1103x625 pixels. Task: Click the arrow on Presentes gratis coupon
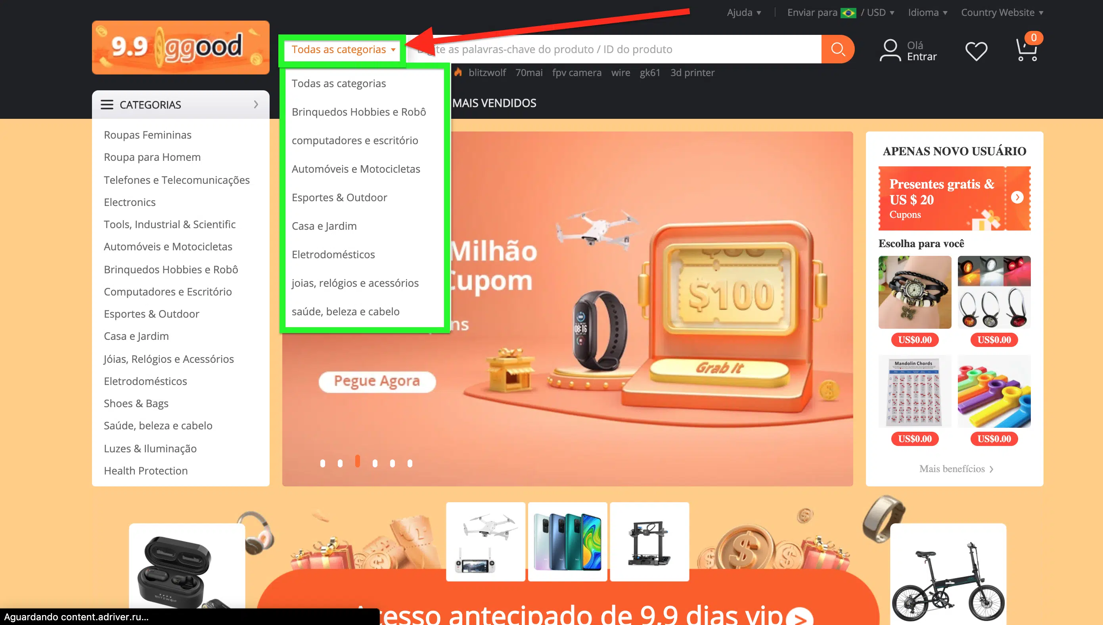(1017, 197)
